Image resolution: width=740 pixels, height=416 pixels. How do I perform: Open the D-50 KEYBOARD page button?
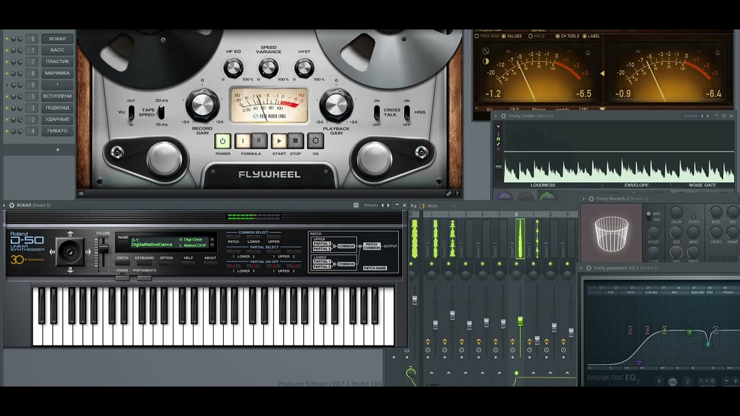click(x=145, y=262)
